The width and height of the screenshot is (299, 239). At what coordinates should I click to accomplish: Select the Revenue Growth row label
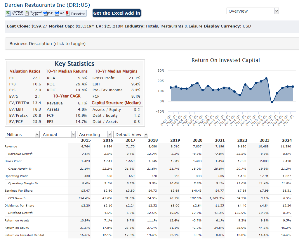point(20,154)
